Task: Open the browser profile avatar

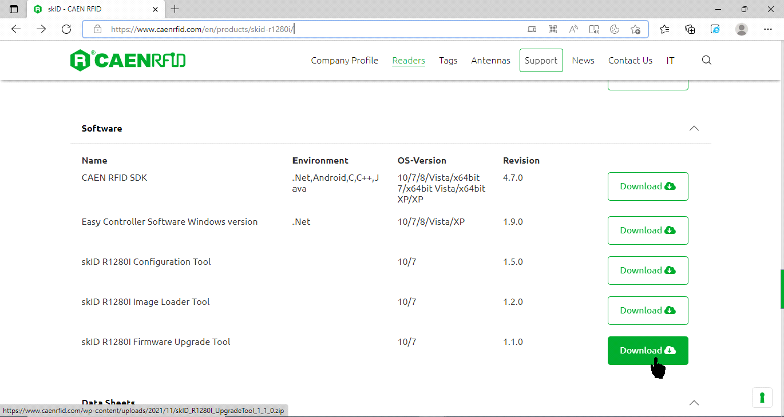Action: click(741, 29)
